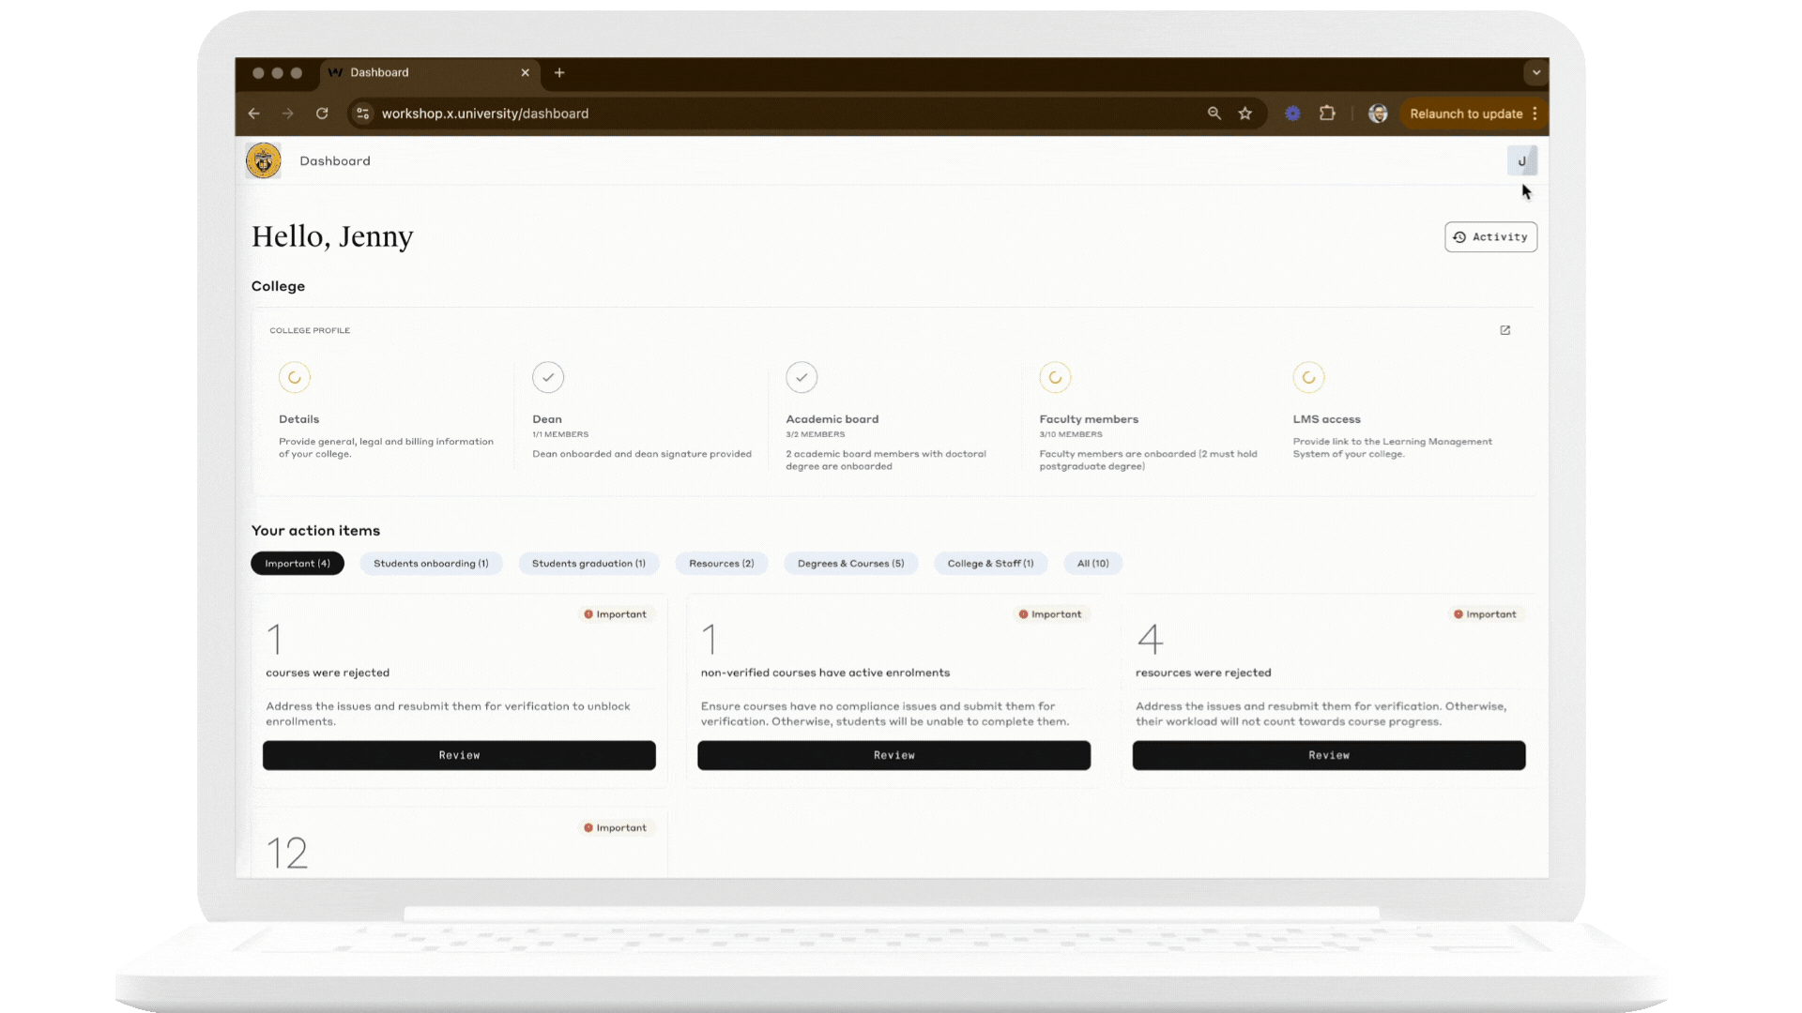Click the browser extensions puzzle icon
This screenshot has width=1802, height=1013.
(x=1327, y=113)
